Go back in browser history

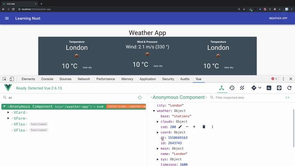[x=3, y=9]
